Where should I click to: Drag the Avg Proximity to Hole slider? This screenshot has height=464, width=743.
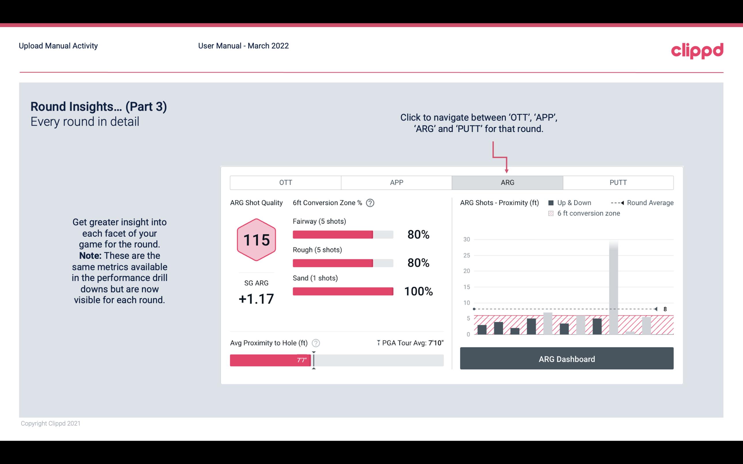click(312, 359)
